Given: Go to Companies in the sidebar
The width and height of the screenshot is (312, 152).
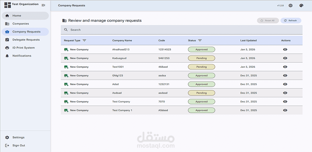Looking at the screenshot, I should [x=21, y=24].
